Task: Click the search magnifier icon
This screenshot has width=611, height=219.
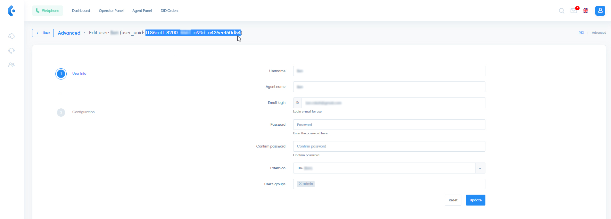Action: click(561, 11)
